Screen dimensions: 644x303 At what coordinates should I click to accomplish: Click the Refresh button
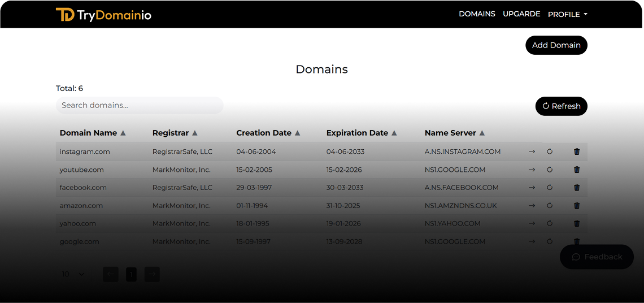(x=562, y=106)
